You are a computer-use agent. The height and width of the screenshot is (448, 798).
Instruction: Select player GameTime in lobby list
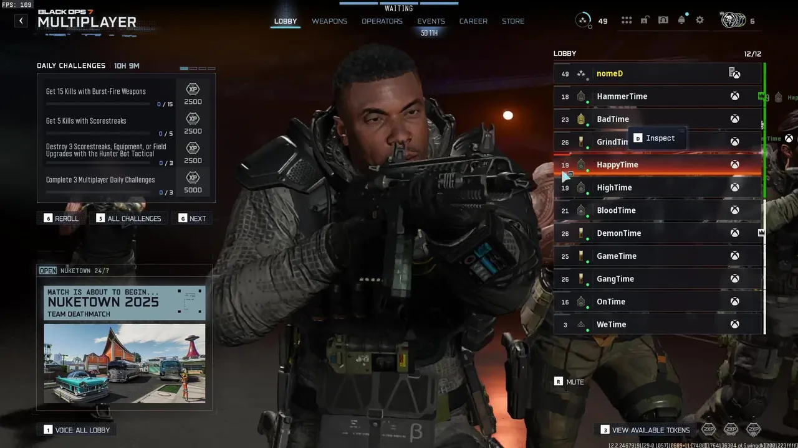tap(657, 256)
